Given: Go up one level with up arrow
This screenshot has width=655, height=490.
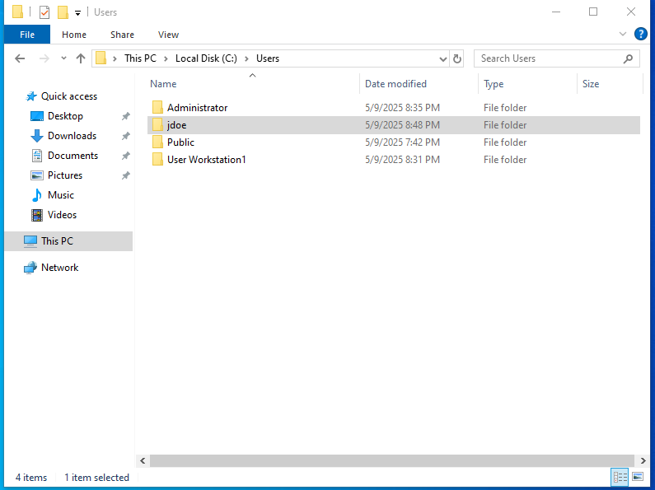Looking at the screenshot, I should tap(81, 58).
